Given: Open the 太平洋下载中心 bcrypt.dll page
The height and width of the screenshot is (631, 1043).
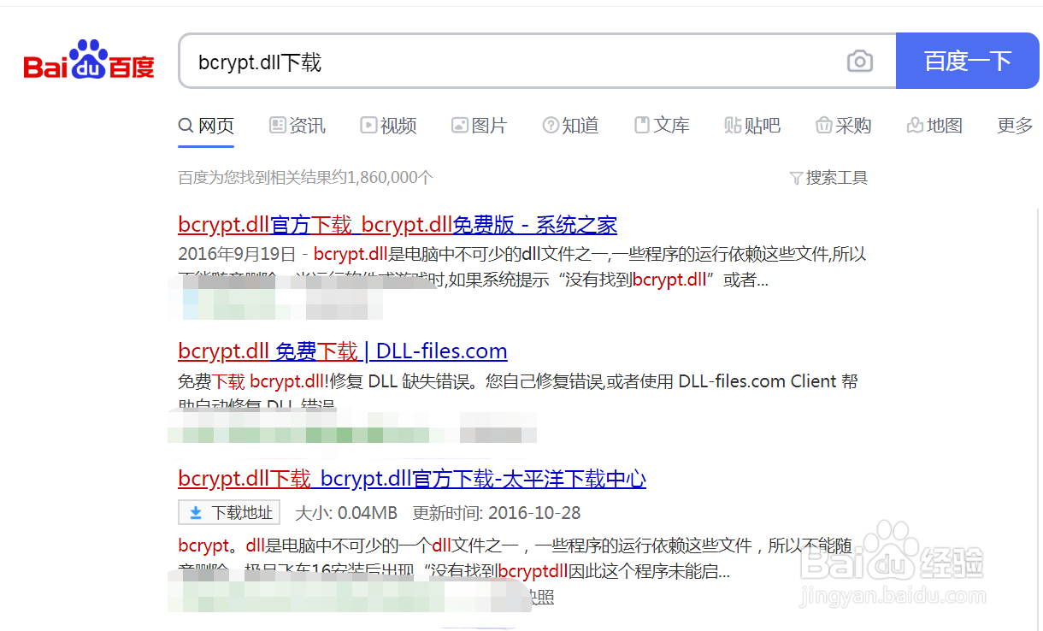Looking at the screenshot, I should coord(411,479).
